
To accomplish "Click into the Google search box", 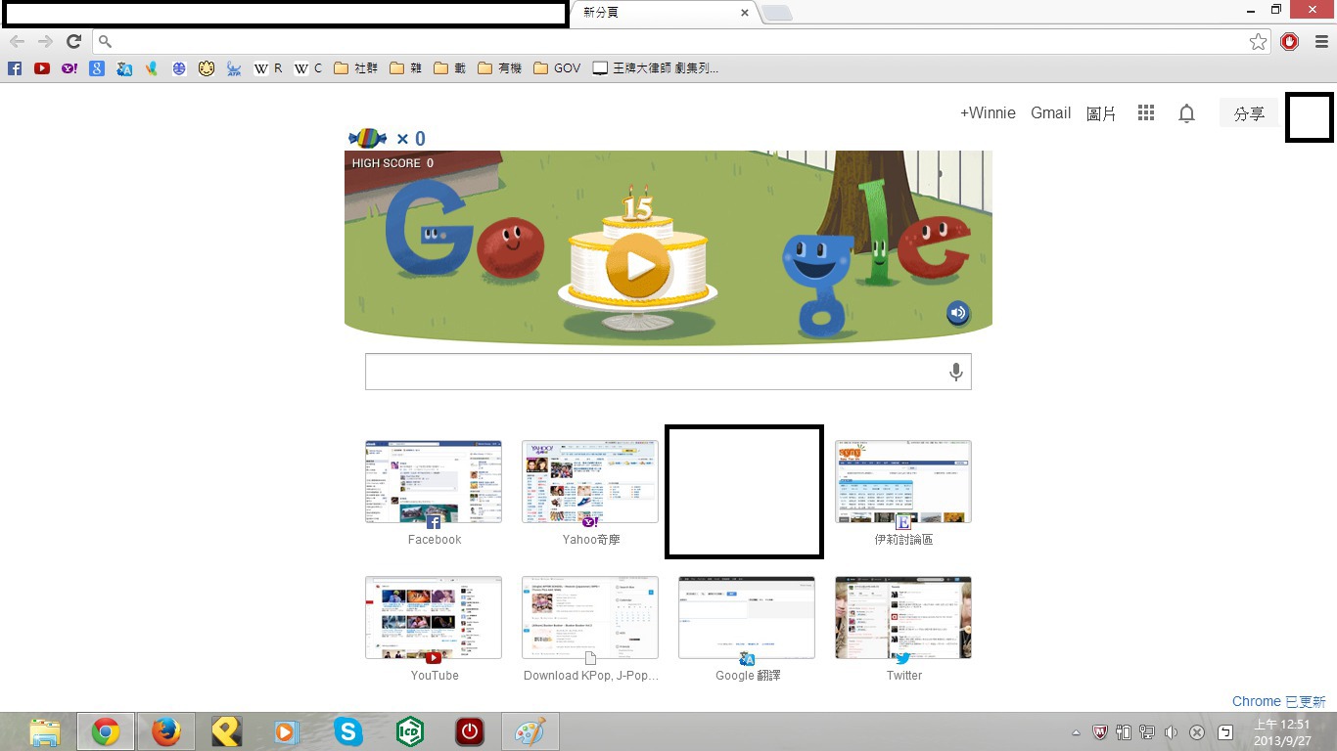I will [x=668, y=372].
